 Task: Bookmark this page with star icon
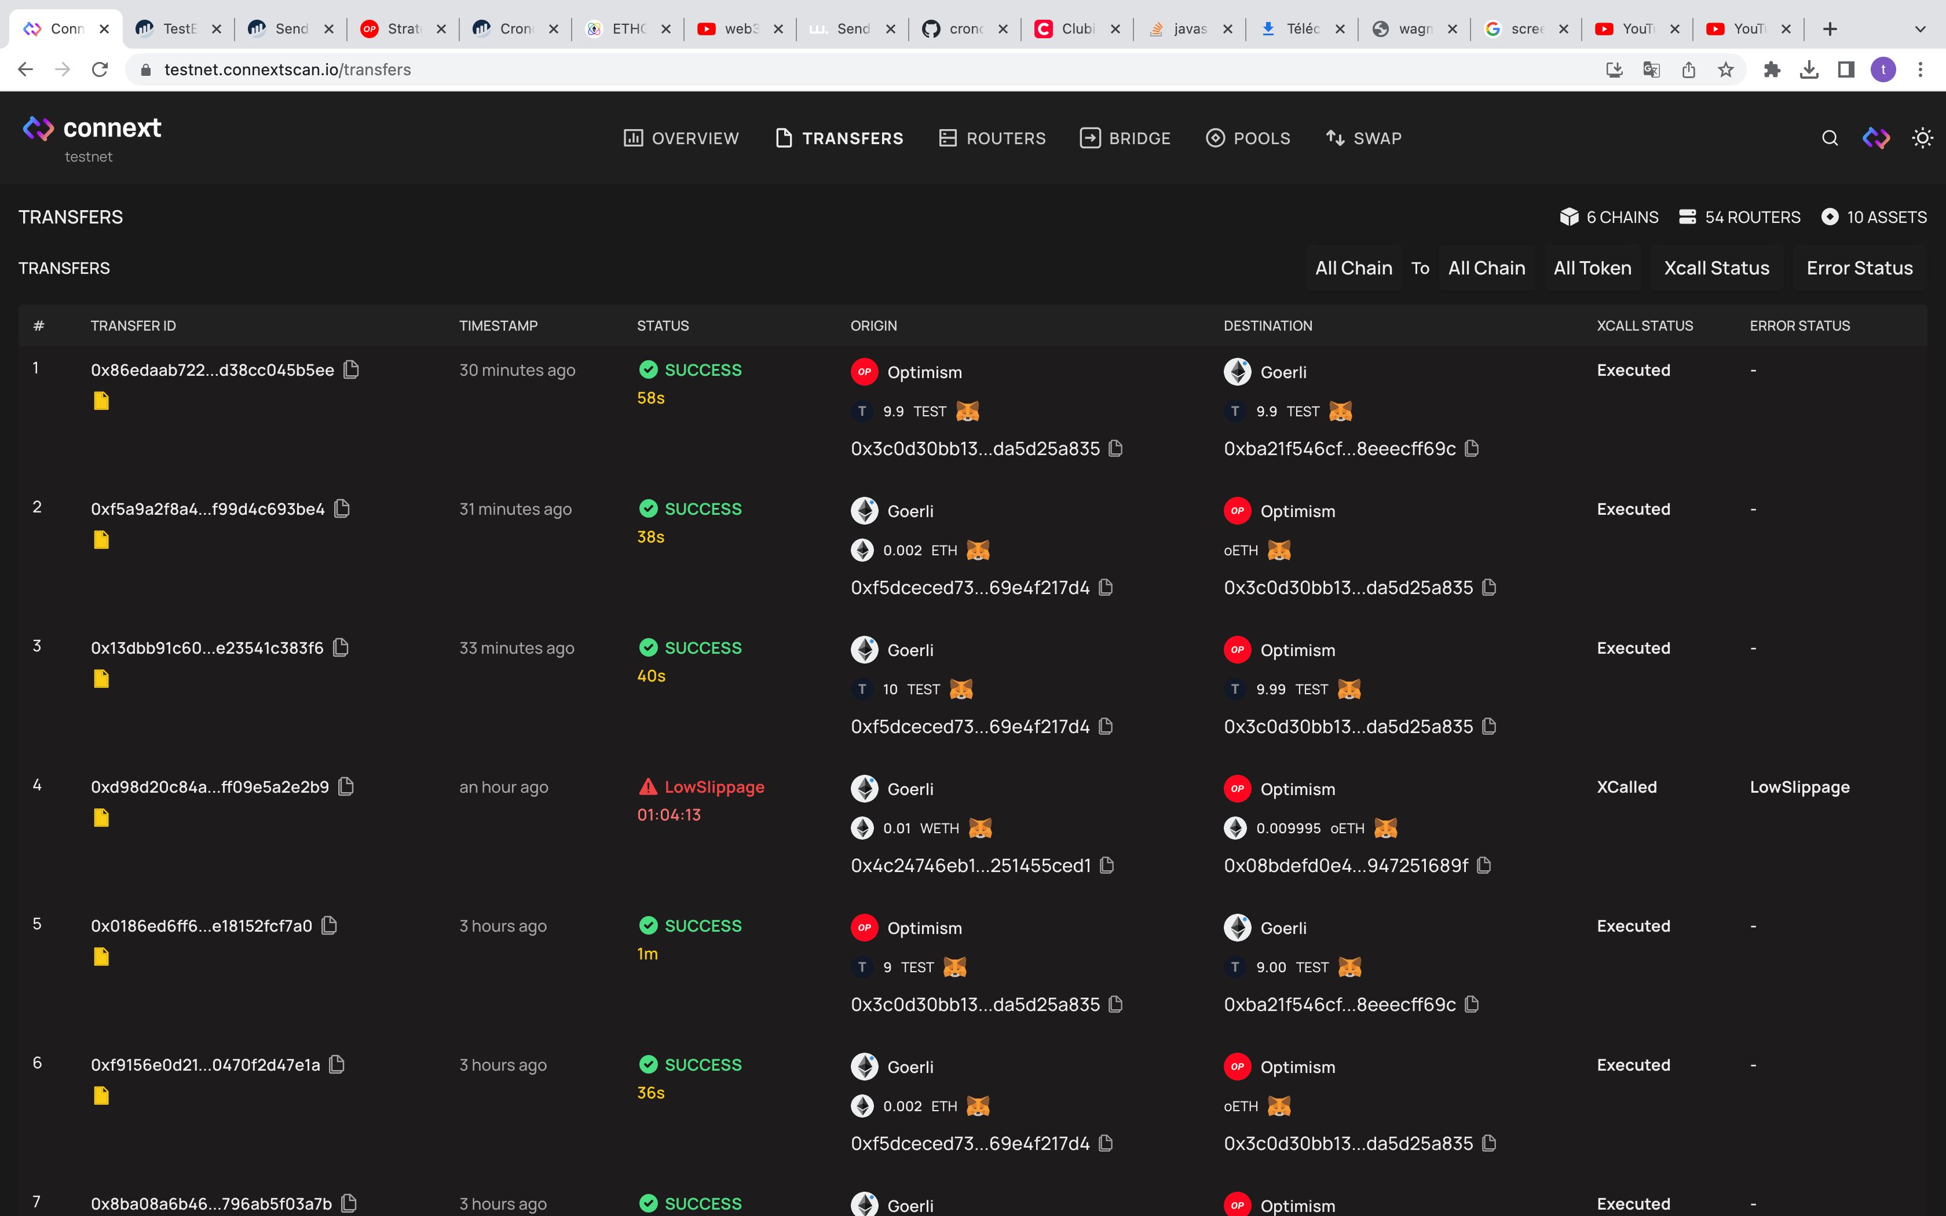click(x=1726, y=70)
